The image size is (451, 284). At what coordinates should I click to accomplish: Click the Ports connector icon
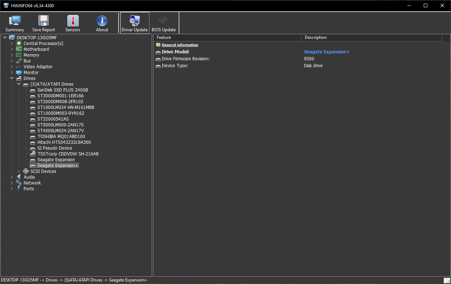[x=19, y=189]
